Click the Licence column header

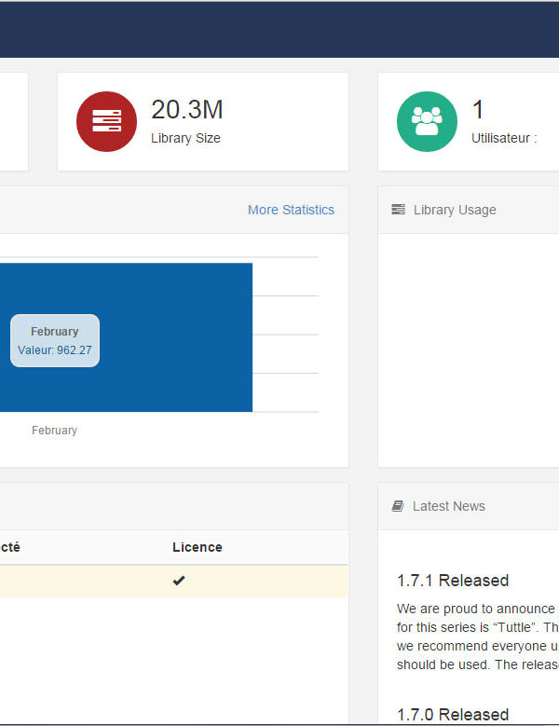(198, 547)
